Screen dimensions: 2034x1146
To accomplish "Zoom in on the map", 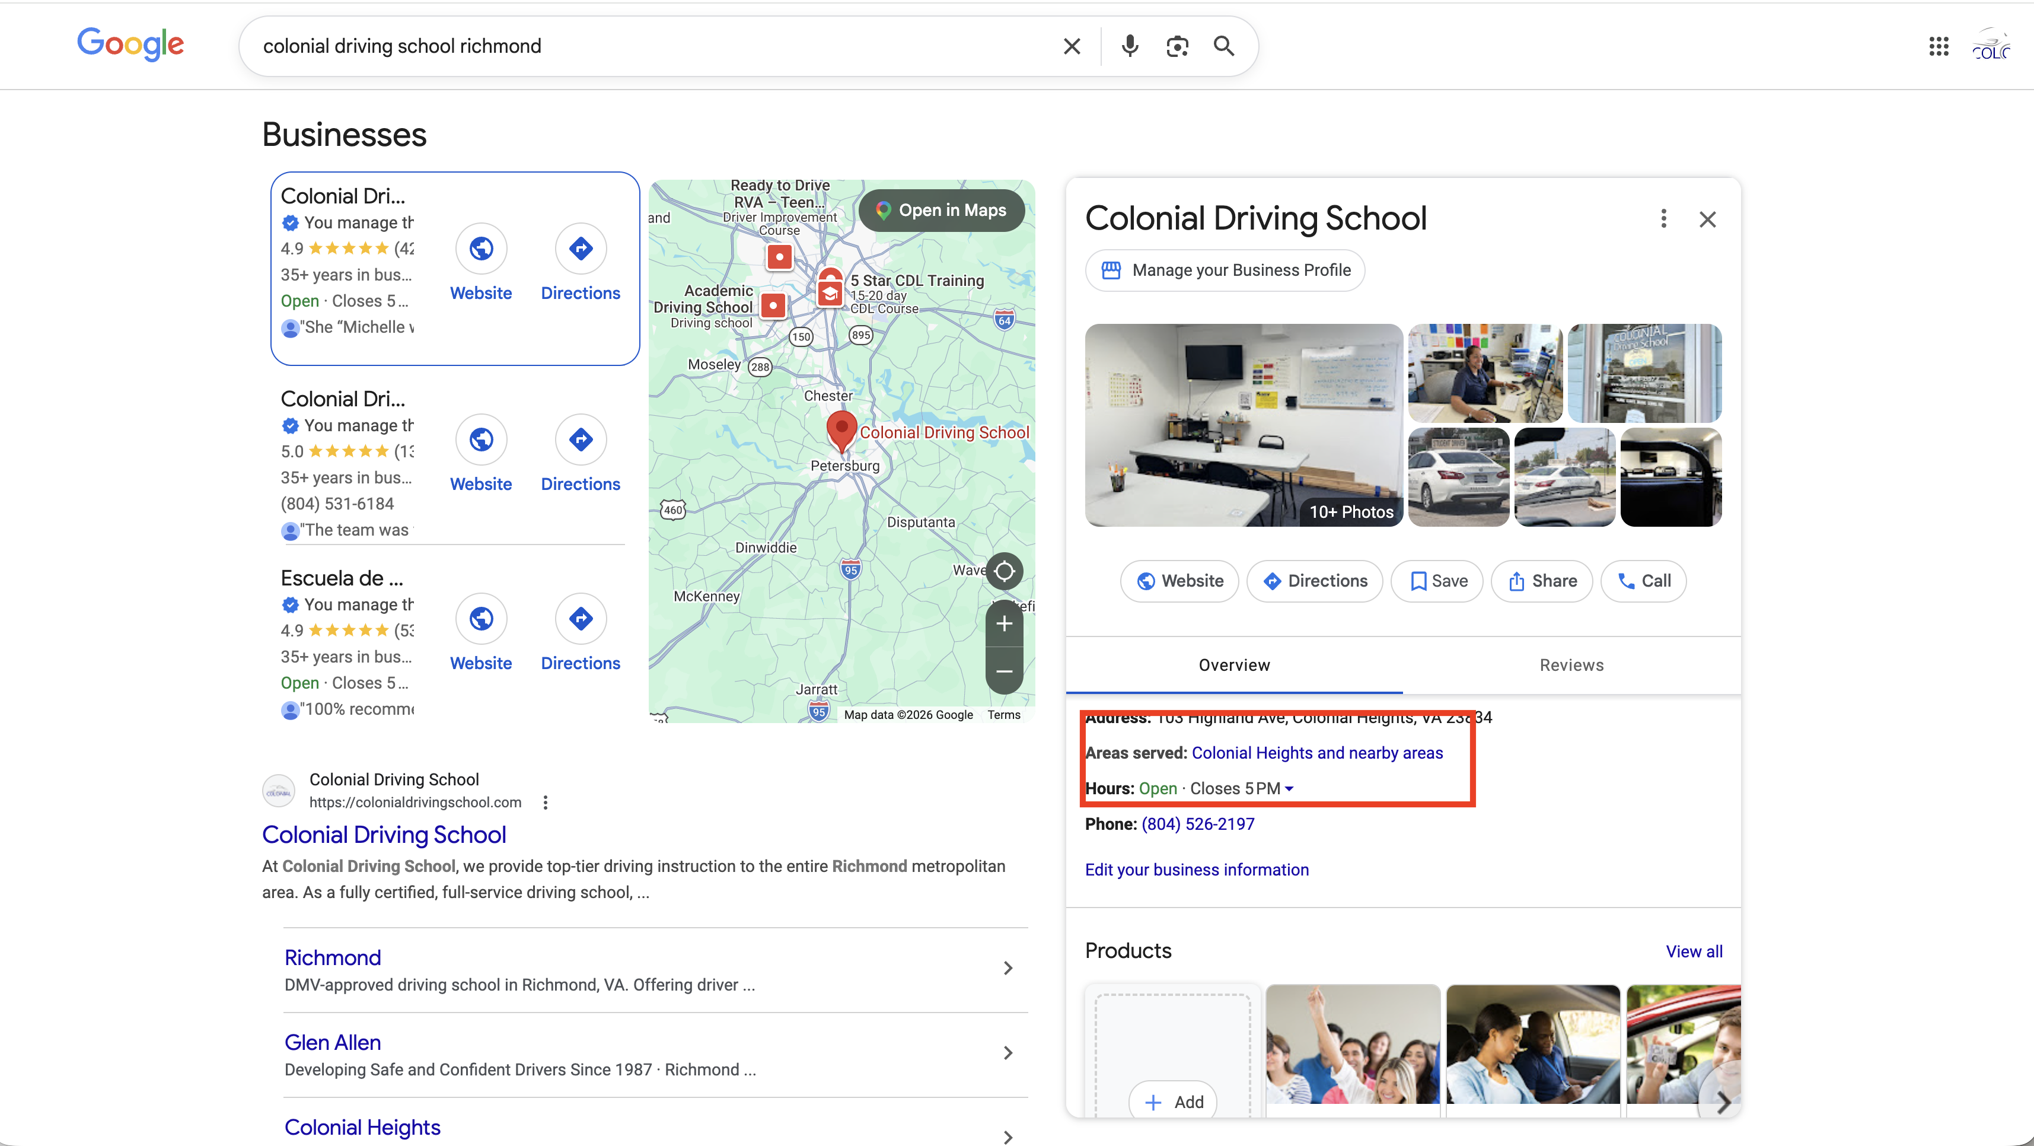I will pos(1003,624).
